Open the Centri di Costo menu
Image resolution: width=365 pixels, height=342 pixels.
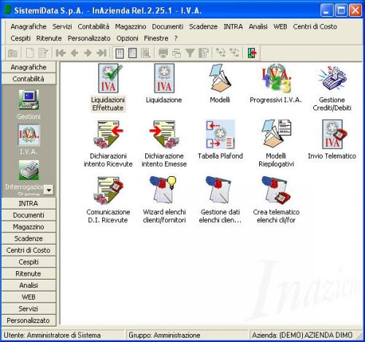click(315, 26)
